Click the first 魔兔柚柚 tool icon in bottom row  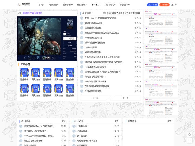[x=24, y=88]
